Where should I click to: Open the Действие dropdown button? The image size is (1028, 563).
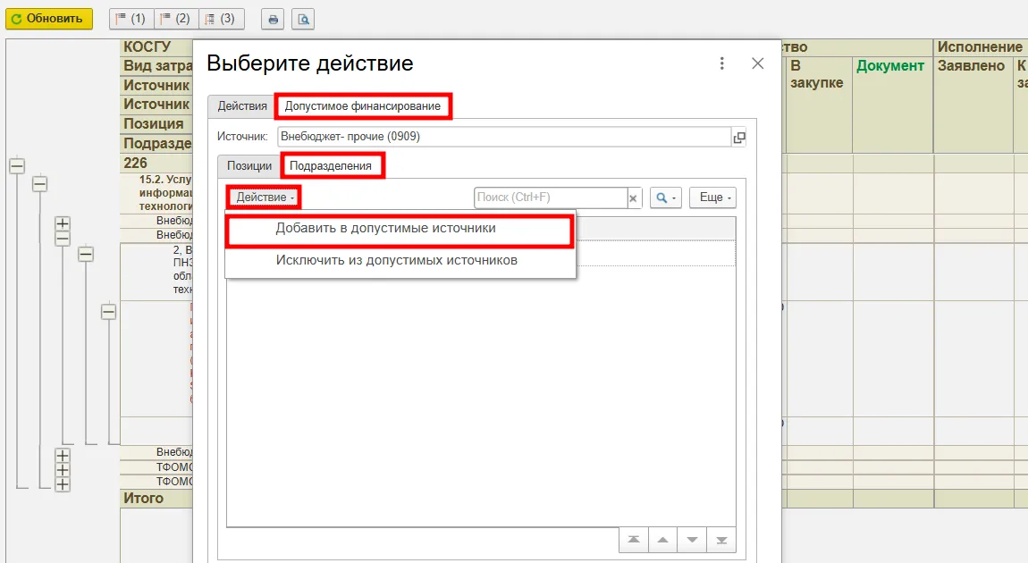click(265, 197)
